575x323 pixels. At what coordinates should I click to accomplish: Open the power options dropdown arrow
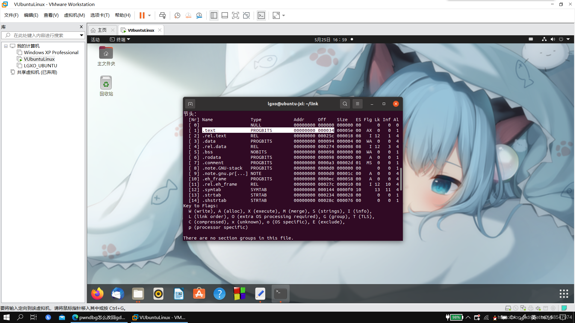point(149,16)
